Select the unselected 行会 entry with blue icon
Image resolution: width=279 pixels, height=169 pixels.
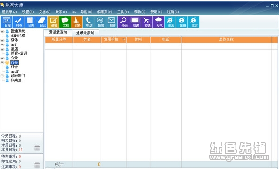[x=14, y=67]
